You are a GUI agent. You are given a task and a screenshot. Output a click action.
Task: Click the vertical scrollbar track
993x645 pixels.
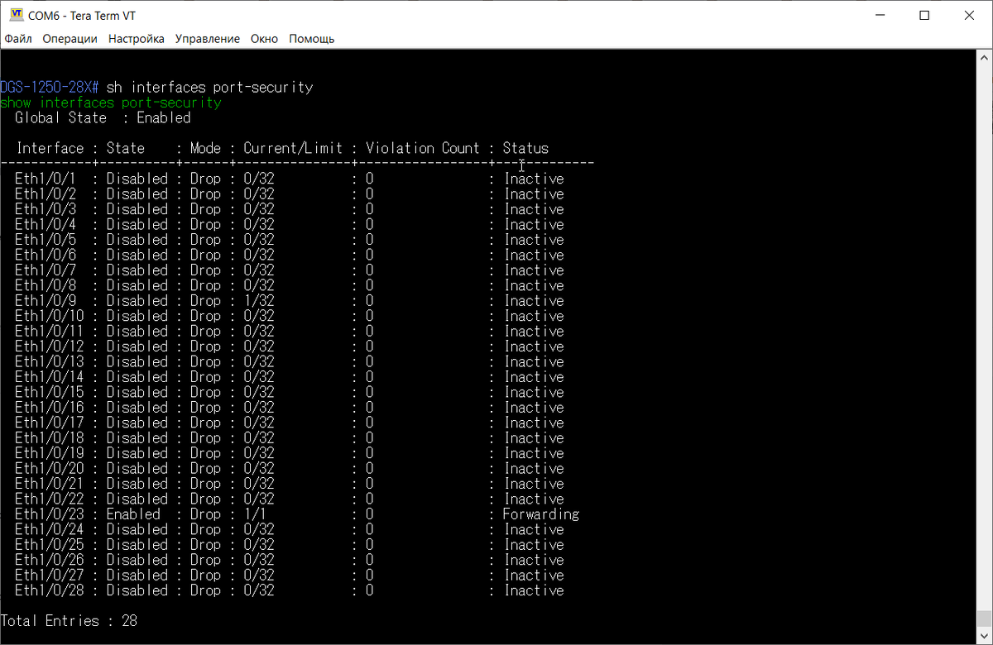(x=986, y=347)
